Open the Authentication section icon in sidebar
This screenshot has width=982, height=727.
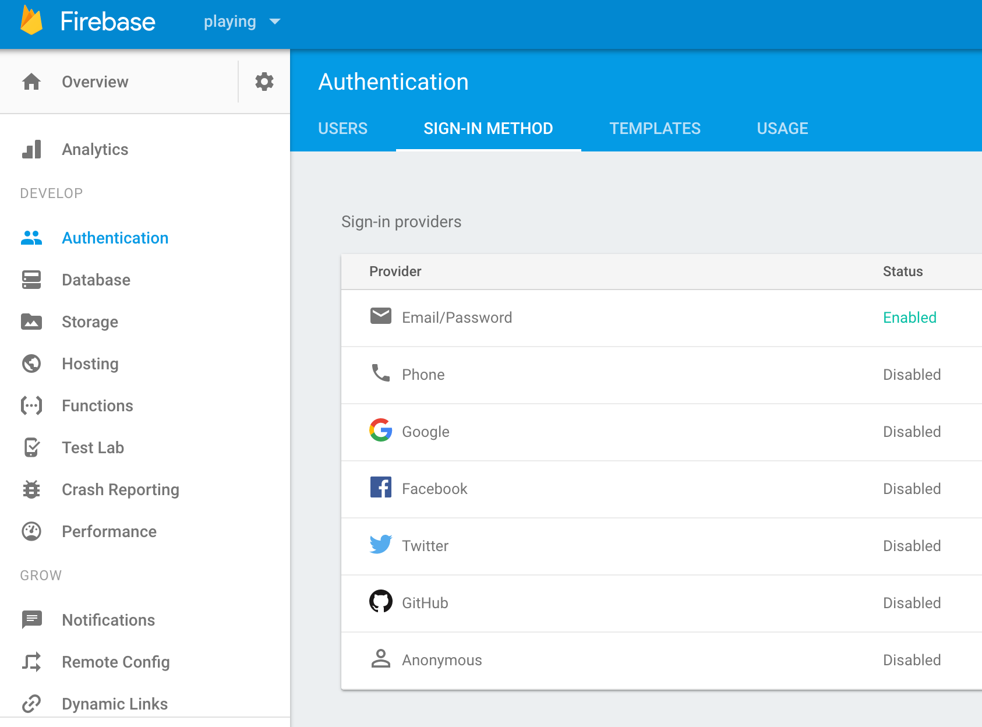point(31,238)
